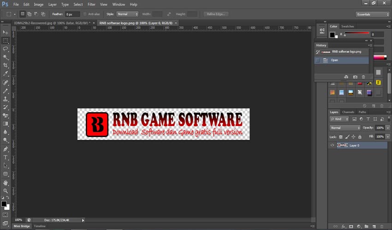
Task: Create new snapshot in History panel
Action: coord(355,77)
